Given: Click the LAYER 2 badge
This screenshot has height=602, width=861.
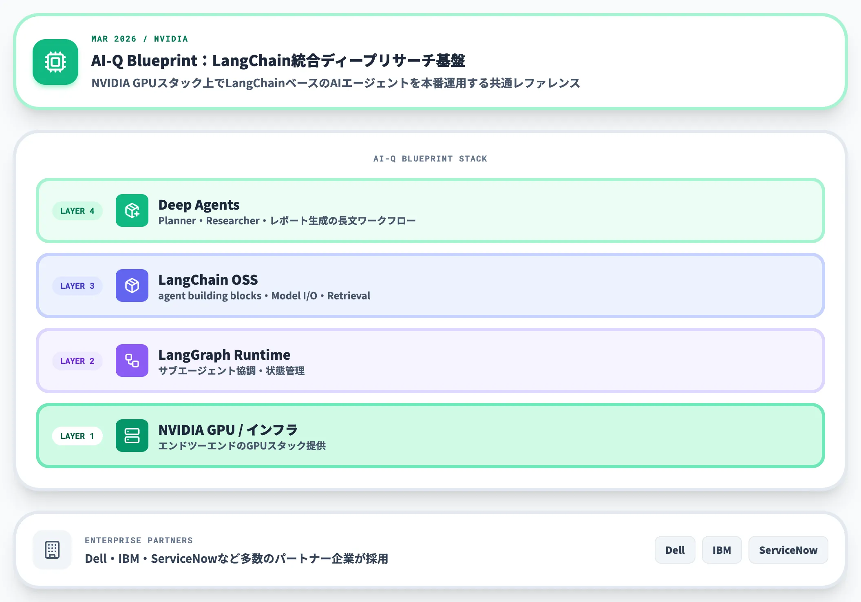Looking at the screenshot, I should coord(77,361).
